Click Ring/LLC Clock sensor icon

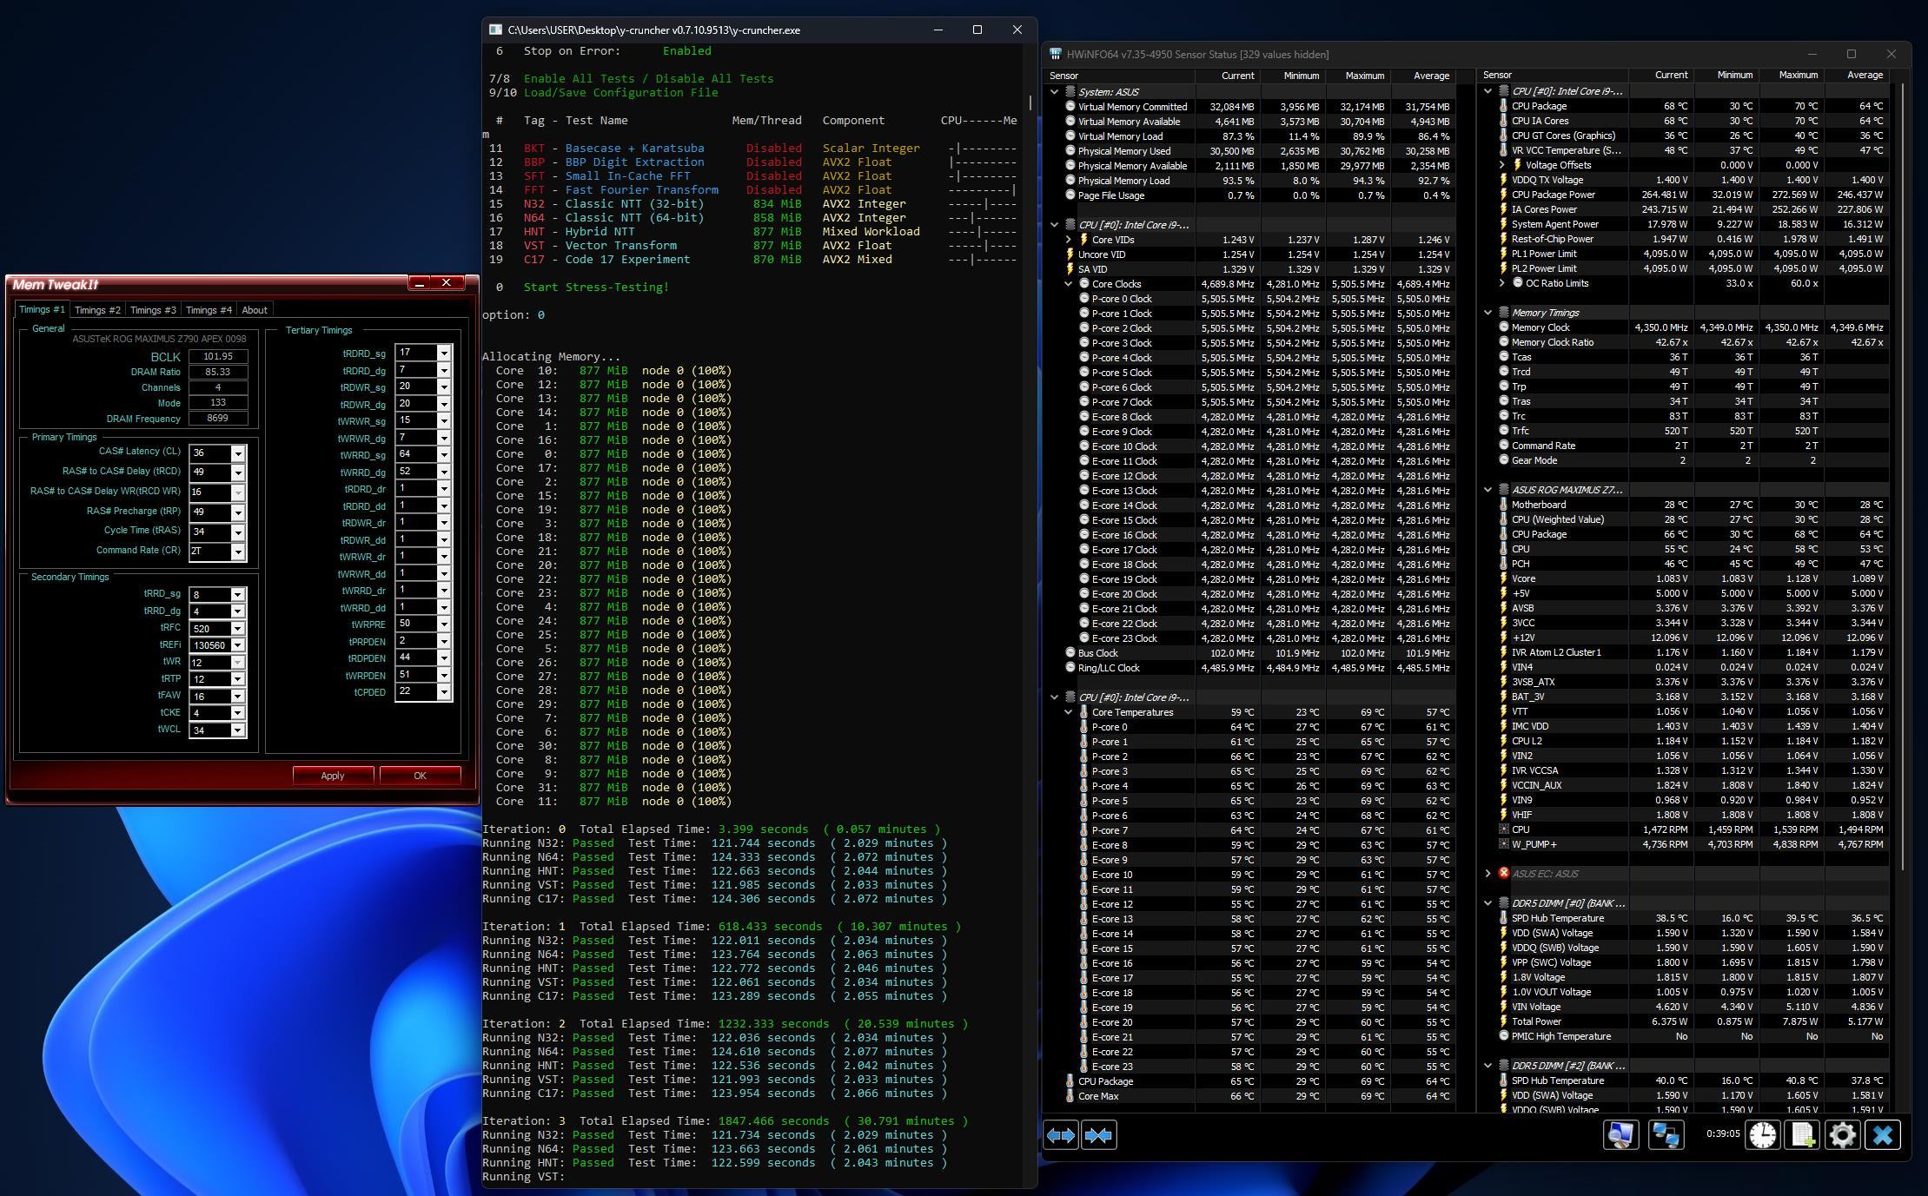click(x=1070, y=668)
